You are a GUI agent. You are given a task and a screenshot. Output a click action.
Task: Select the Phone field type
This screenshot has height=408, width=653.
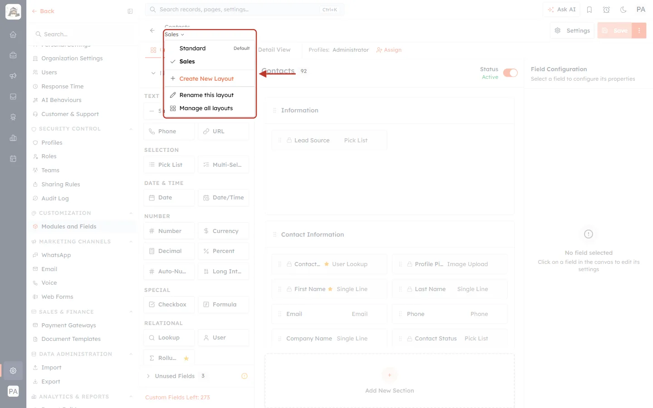coord(169,131)
